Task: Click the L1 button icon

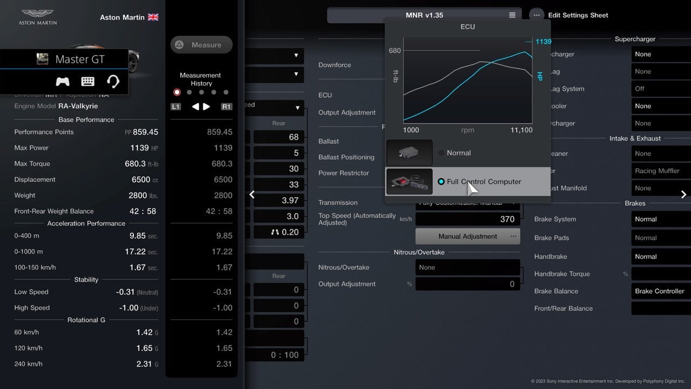Action: 176,107
